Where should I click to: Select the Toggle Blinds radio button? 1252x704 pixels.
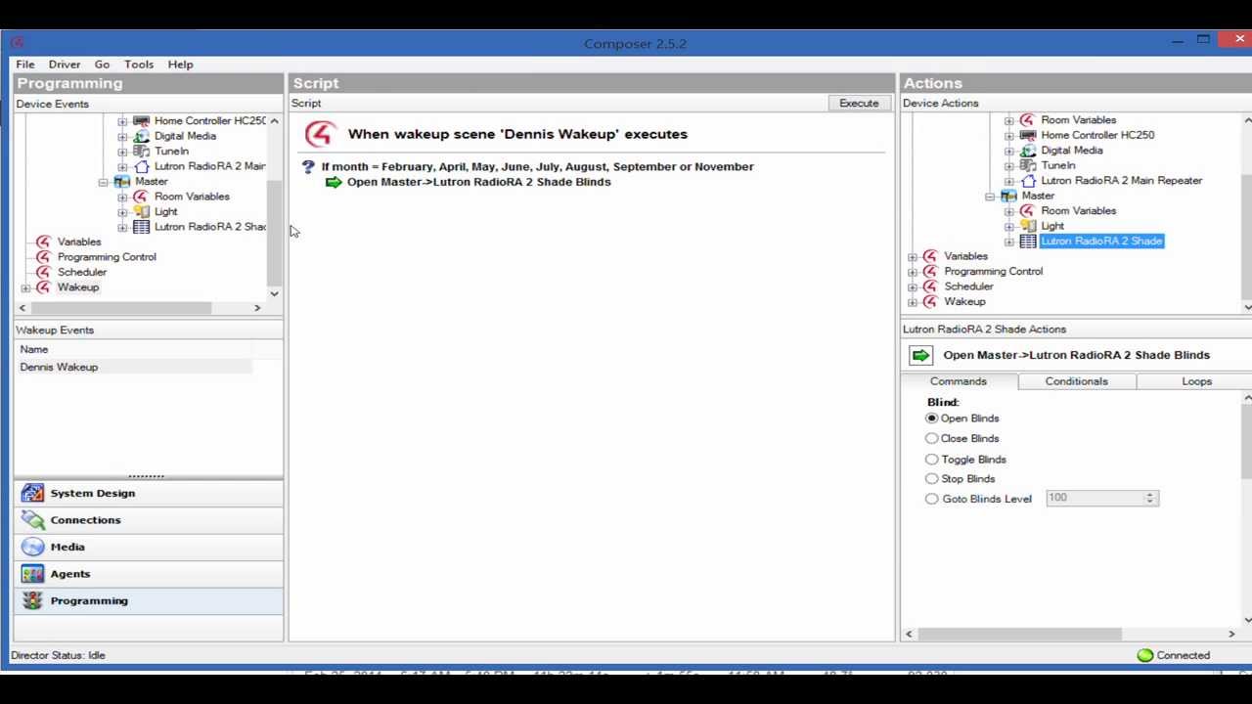(x=931, y=460)
